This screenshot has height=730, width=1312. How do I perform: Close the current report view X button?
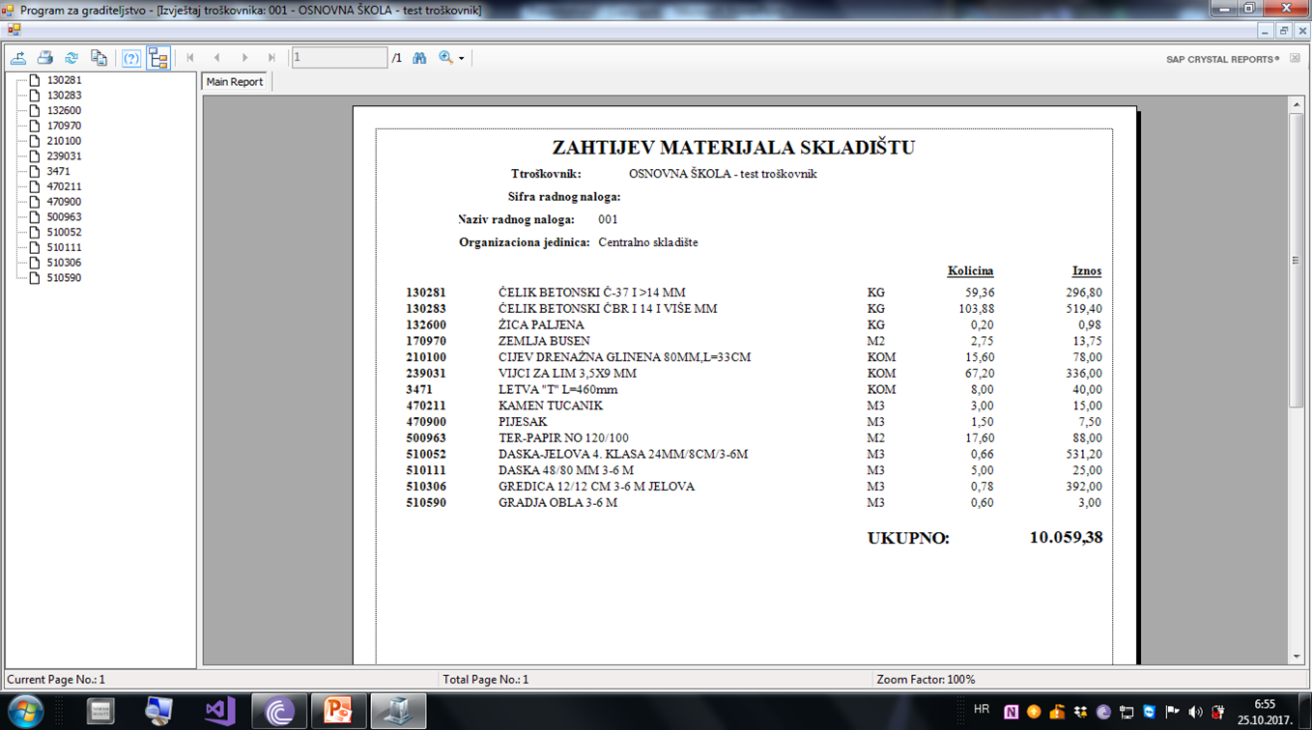[x=1296, y=59]
